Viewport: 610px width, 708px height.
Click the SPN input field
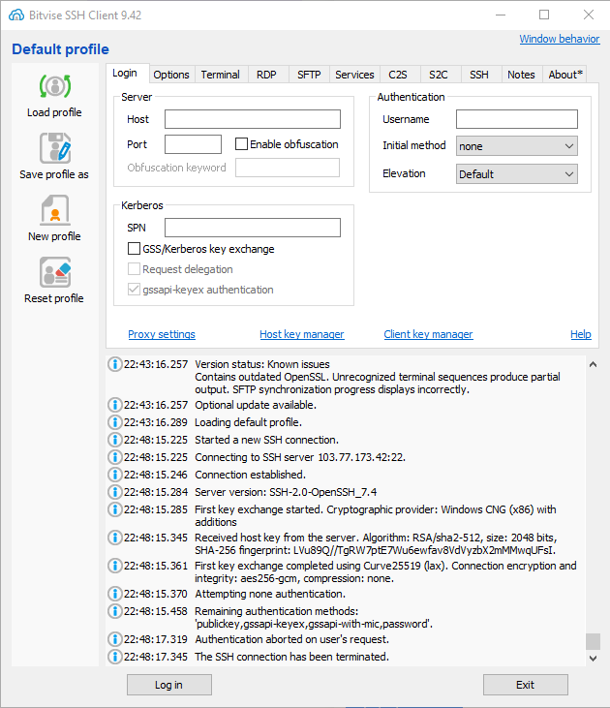253,228
